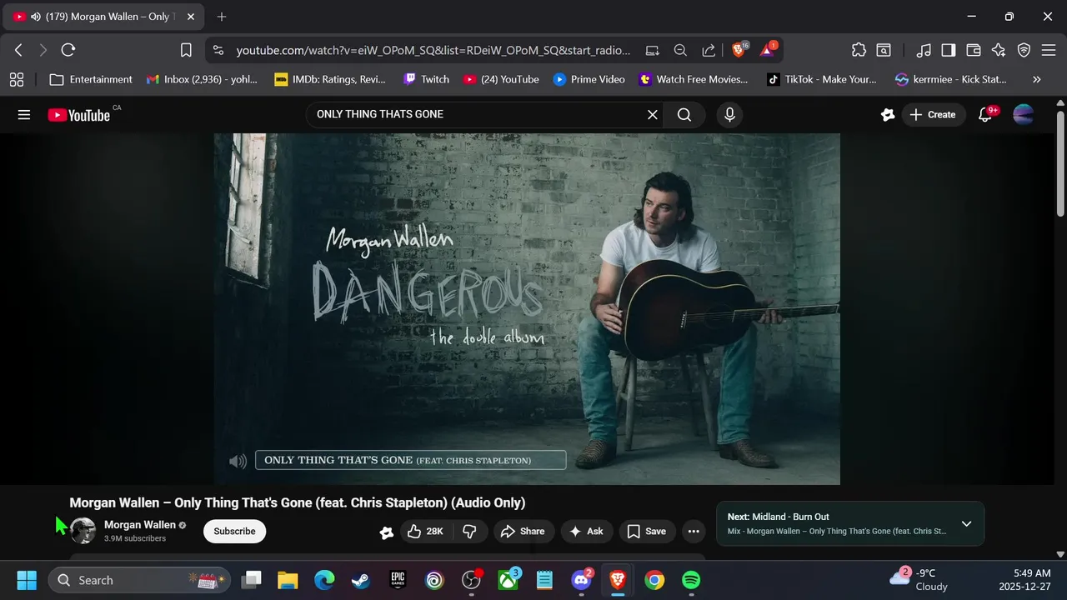The height and width of the screenshot is (600, 1067).
Task: Click the zoom magnifier in address bar
Action: [680, 50]
